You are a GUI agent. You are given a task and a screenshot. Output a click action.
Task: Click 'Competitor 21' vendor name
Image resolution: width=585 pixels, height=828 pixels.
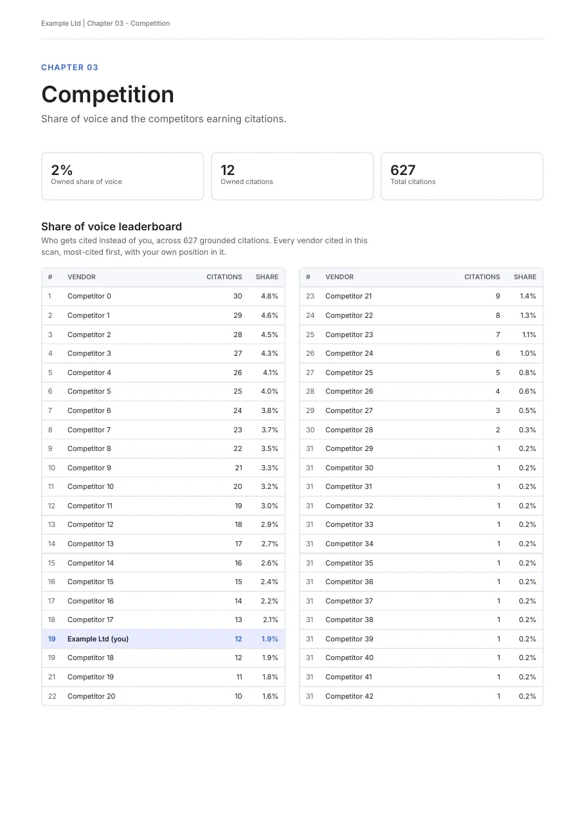click(348, 296)
